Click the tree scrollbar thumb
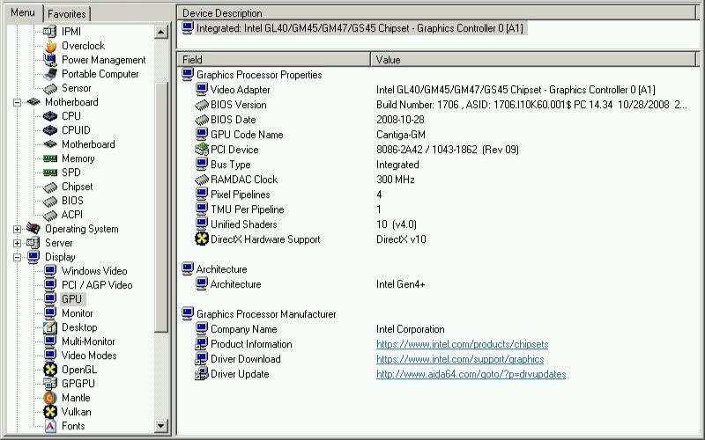 [x=161, y=207]
